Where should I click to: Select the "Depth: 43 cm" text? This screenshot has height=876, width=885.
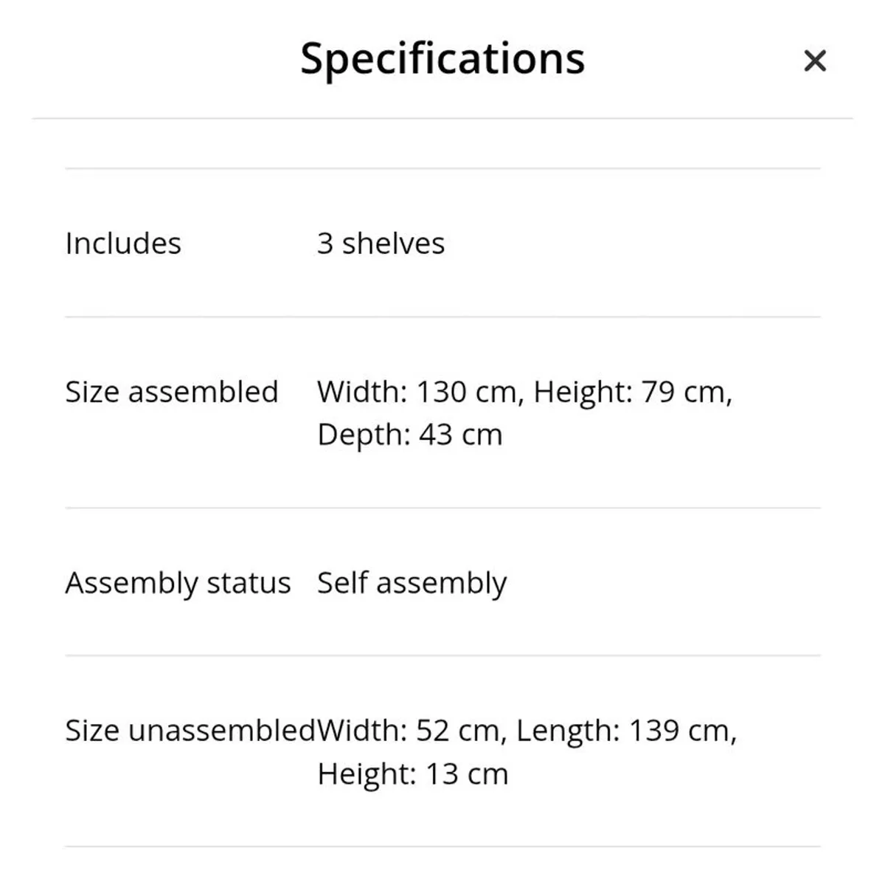click(410, 435)
